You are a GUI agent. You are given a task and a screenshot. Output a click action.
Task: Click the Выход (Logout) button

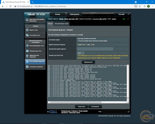(58, 14)
